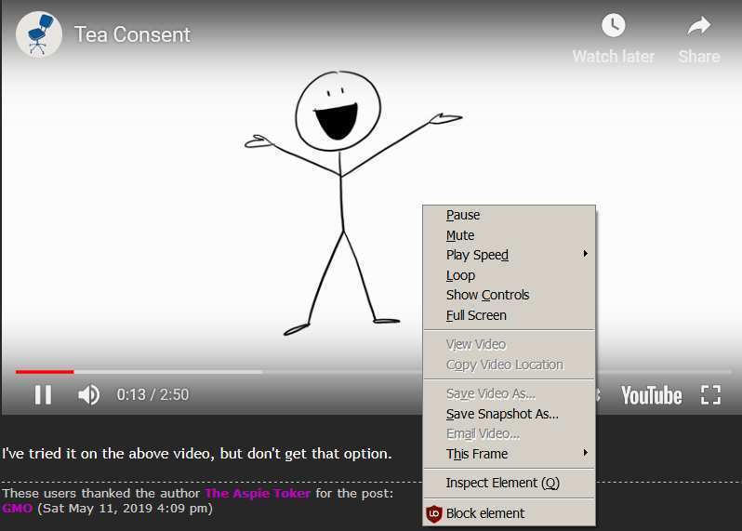
Task: Open The Aspie Toker profile link
Action: 258,493
